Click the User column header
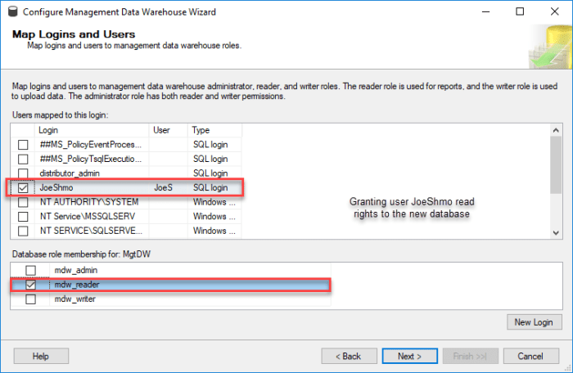573x373 pixels. [x=169, y=130]
